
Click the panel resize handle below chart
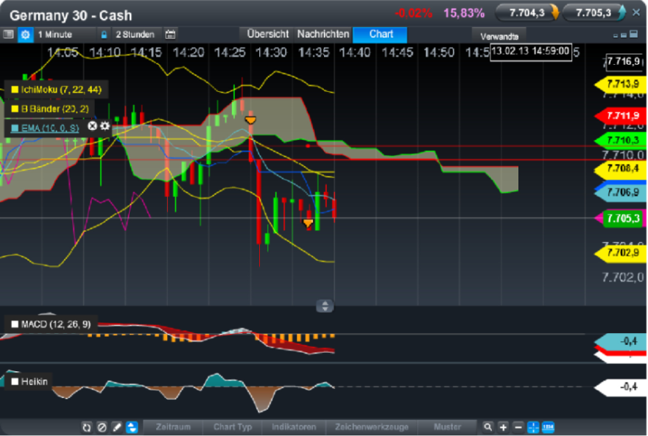click(325, 306)
